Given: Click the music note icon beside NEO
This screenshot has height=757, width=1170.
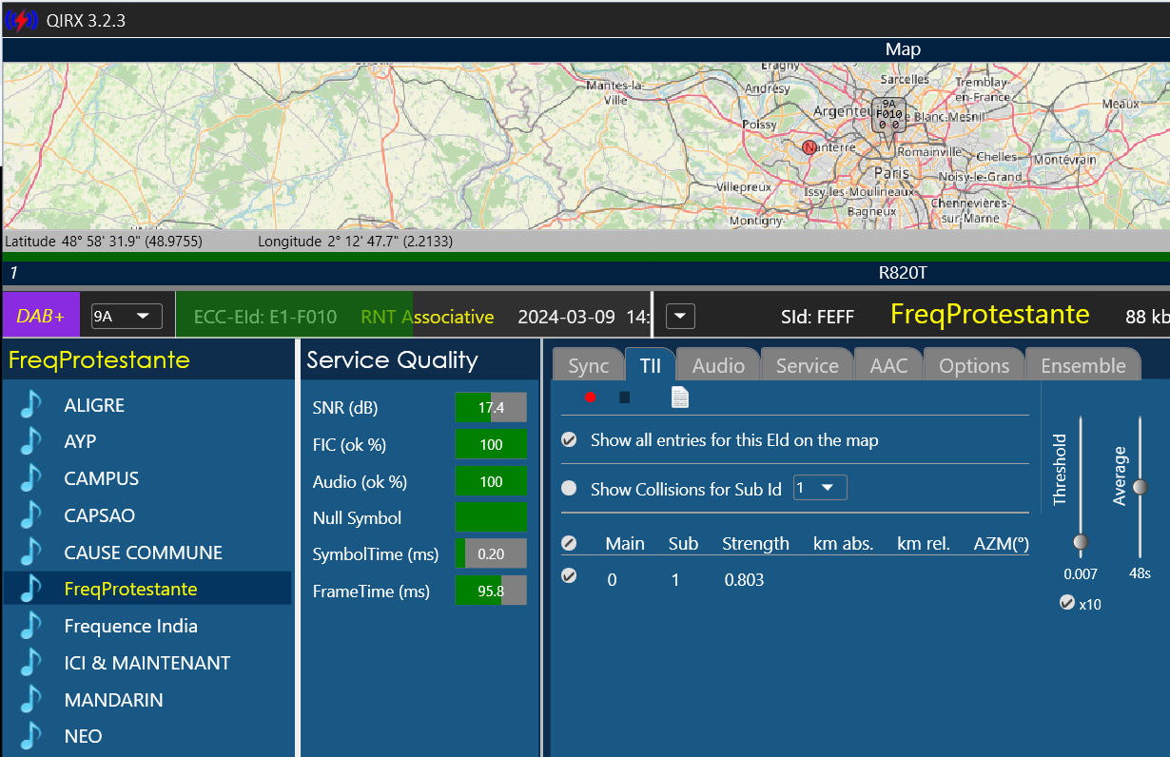Looking at the screenshot, I should pyautogui.click(x=31, y=736).
